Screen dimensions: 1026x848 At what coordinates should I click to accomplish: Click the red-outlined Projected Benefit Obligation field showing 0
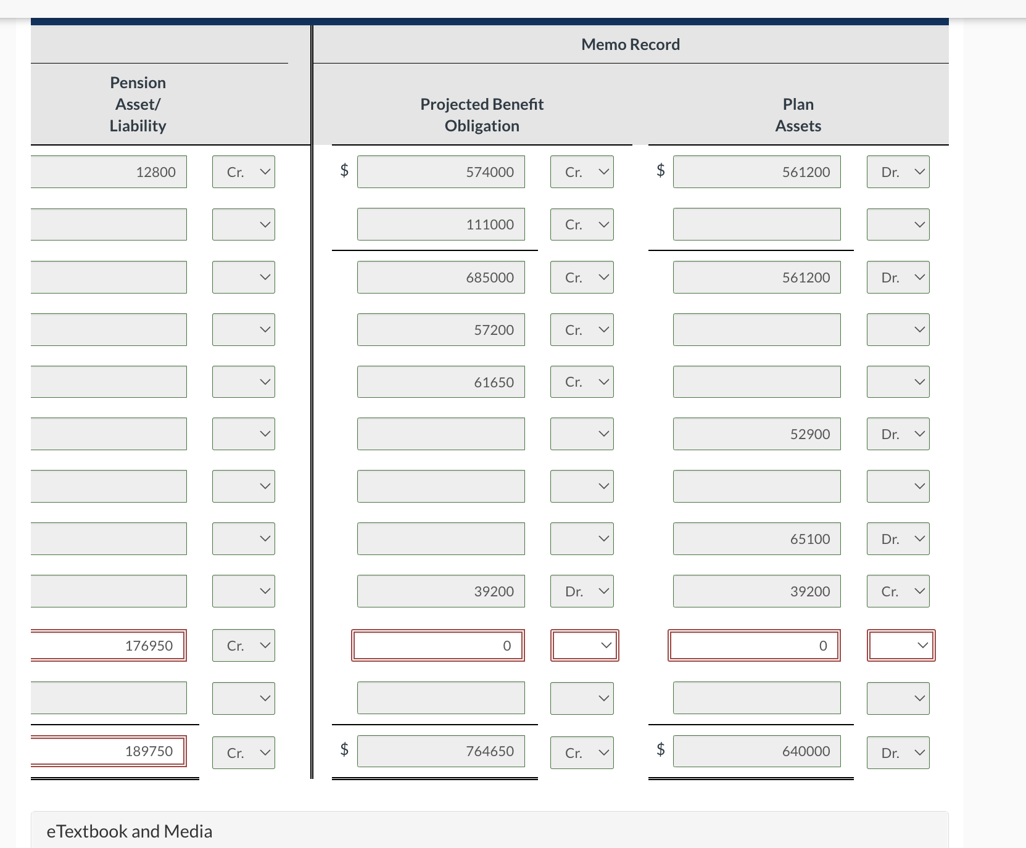(x=438, y=646)
